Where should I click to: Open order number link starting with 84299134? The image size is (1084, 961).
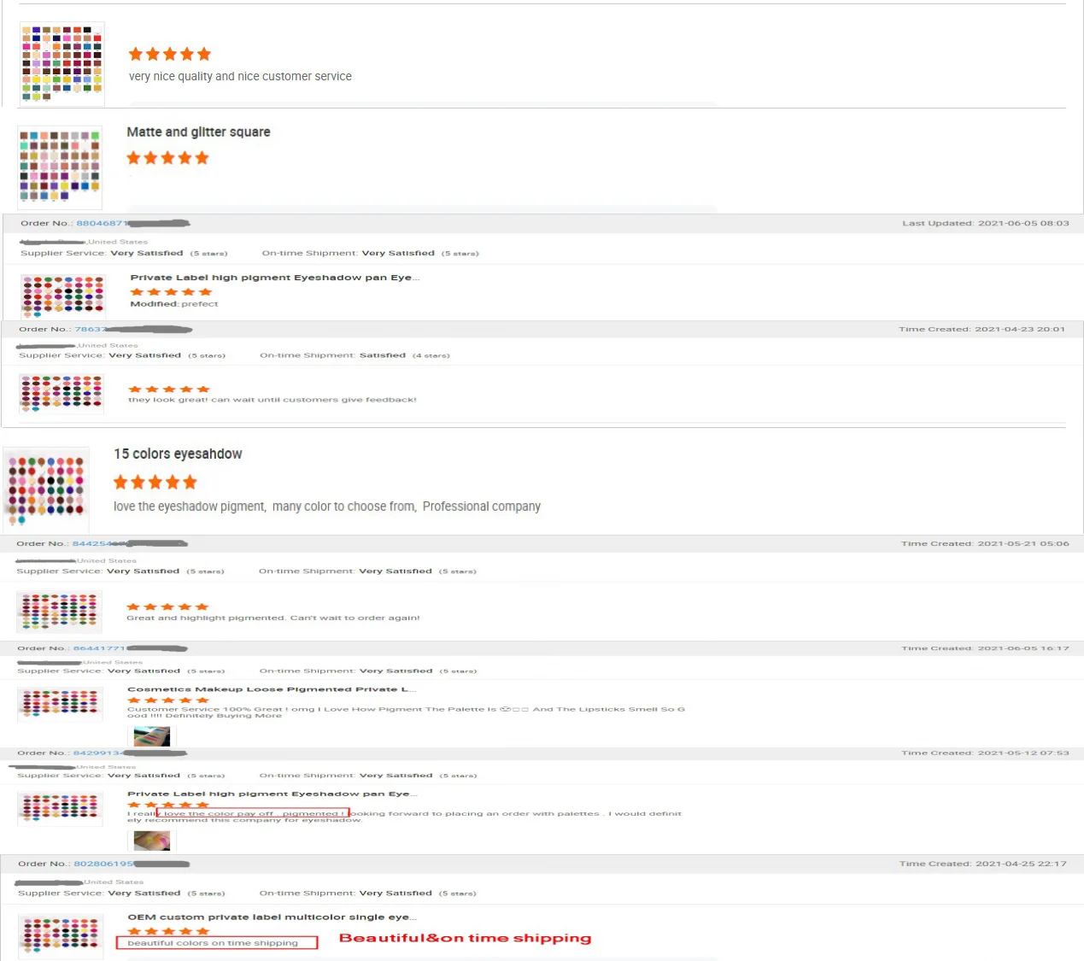(99, 753)
